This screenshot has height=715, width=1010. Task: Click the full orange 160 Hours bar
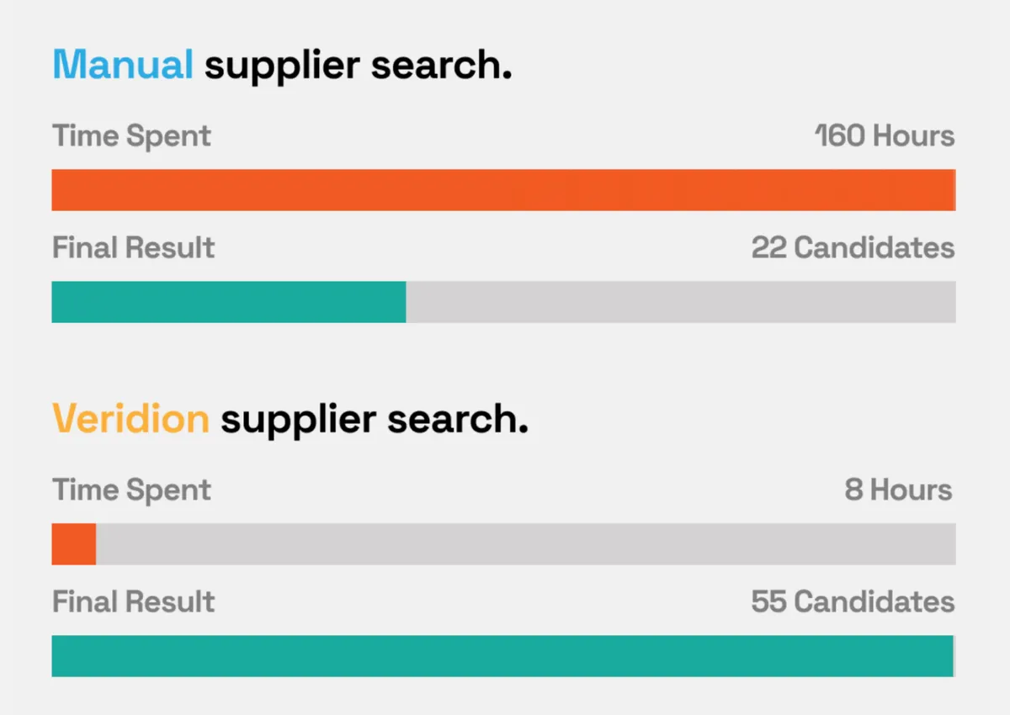pyautogui.click(x=503, y=190)
